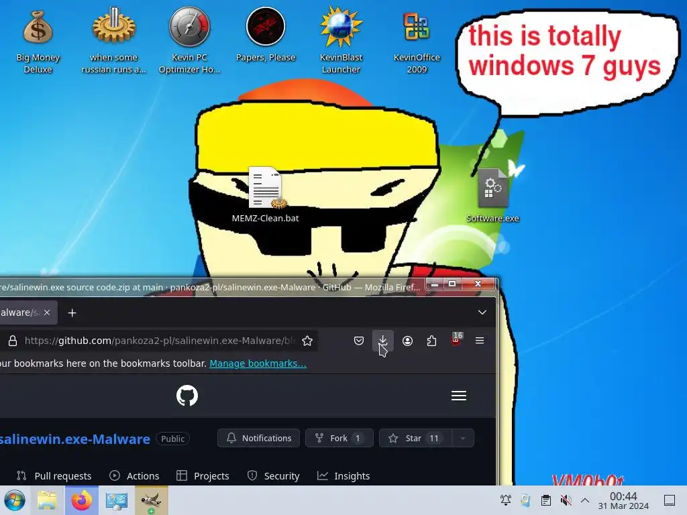The height and width of the screenshot is (515, 687).
Task: Expand hidden system tray icons arrow
Action: pos(585,500)
